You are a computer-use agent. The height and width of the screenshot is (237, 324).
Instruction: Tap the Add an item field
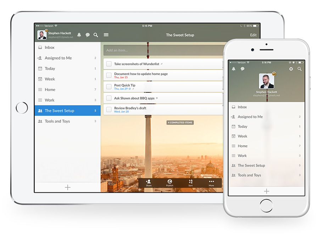coord(163,50)
